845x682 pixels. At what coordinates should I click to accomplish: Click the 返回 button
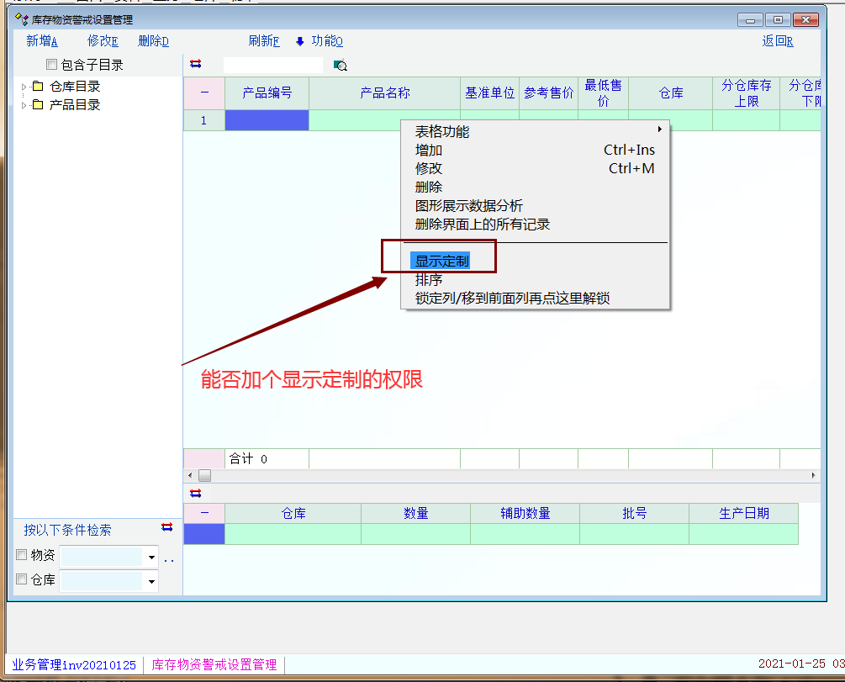tap(777, 41)
